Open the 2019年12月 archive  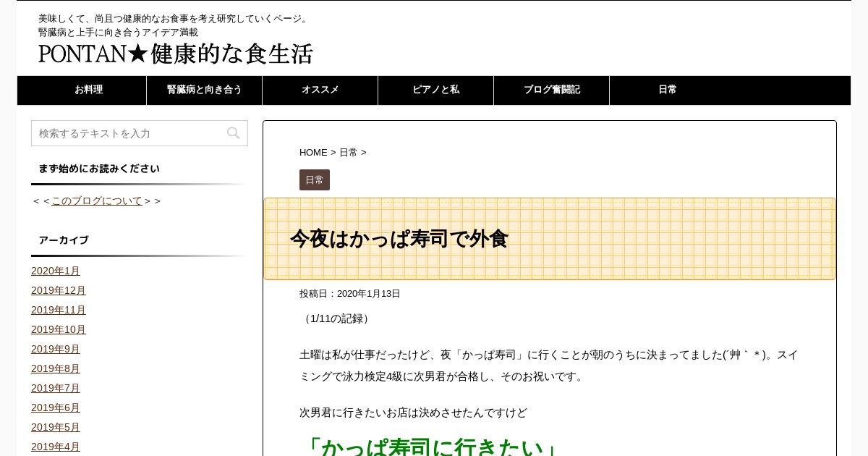coord(59,290)
